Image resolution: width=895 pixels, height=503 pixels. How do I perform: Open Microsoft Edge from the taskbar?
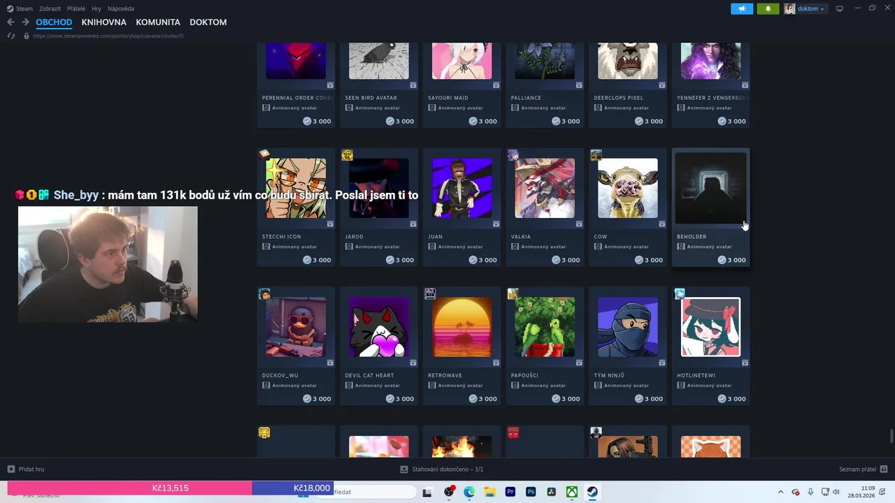point(469,492)
